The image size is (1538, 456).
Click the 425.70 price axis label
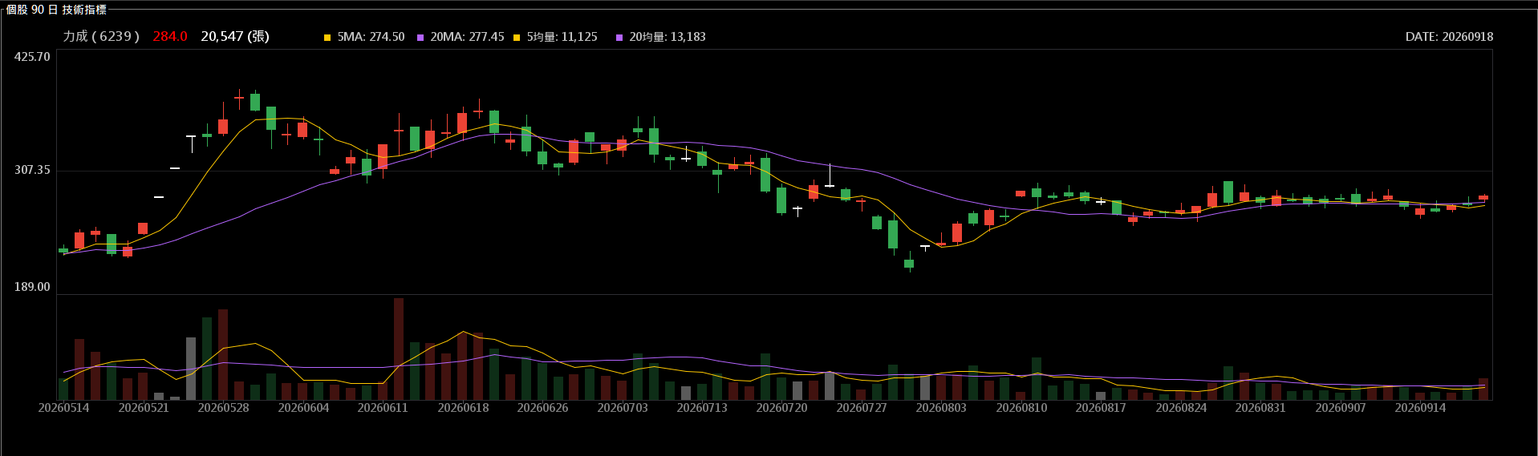(x=32, y=57)
